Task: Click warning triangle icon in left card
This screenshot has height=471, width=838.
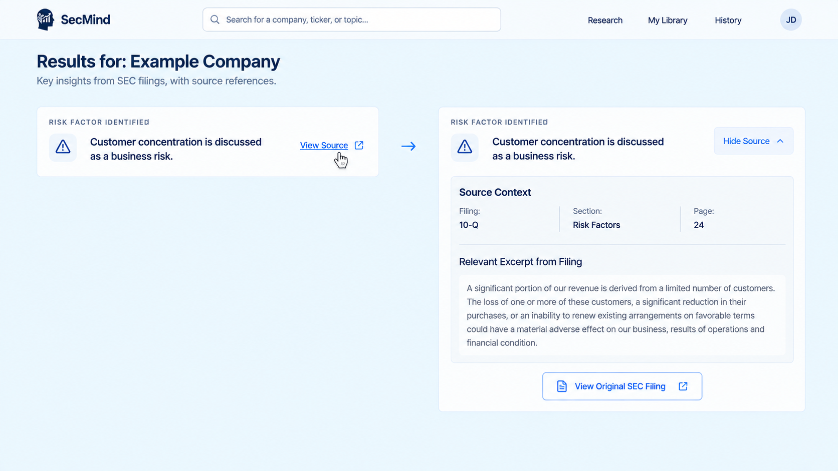Action: [x=63, y=147]
